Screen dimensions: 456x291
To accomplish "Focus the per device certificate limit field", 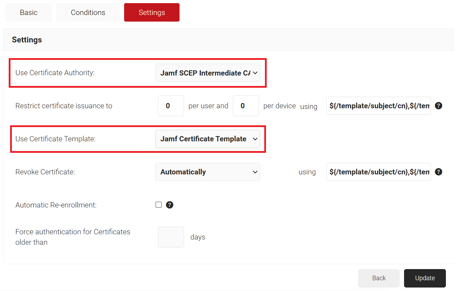I will [x=246, y=106].
